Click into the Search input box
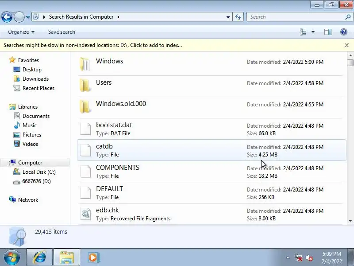 (x=296, y=17)
